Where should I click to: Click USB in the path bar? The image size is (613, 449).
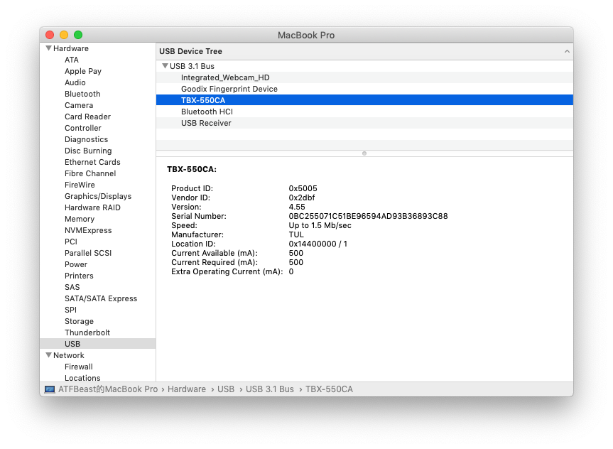pos(226,389)
